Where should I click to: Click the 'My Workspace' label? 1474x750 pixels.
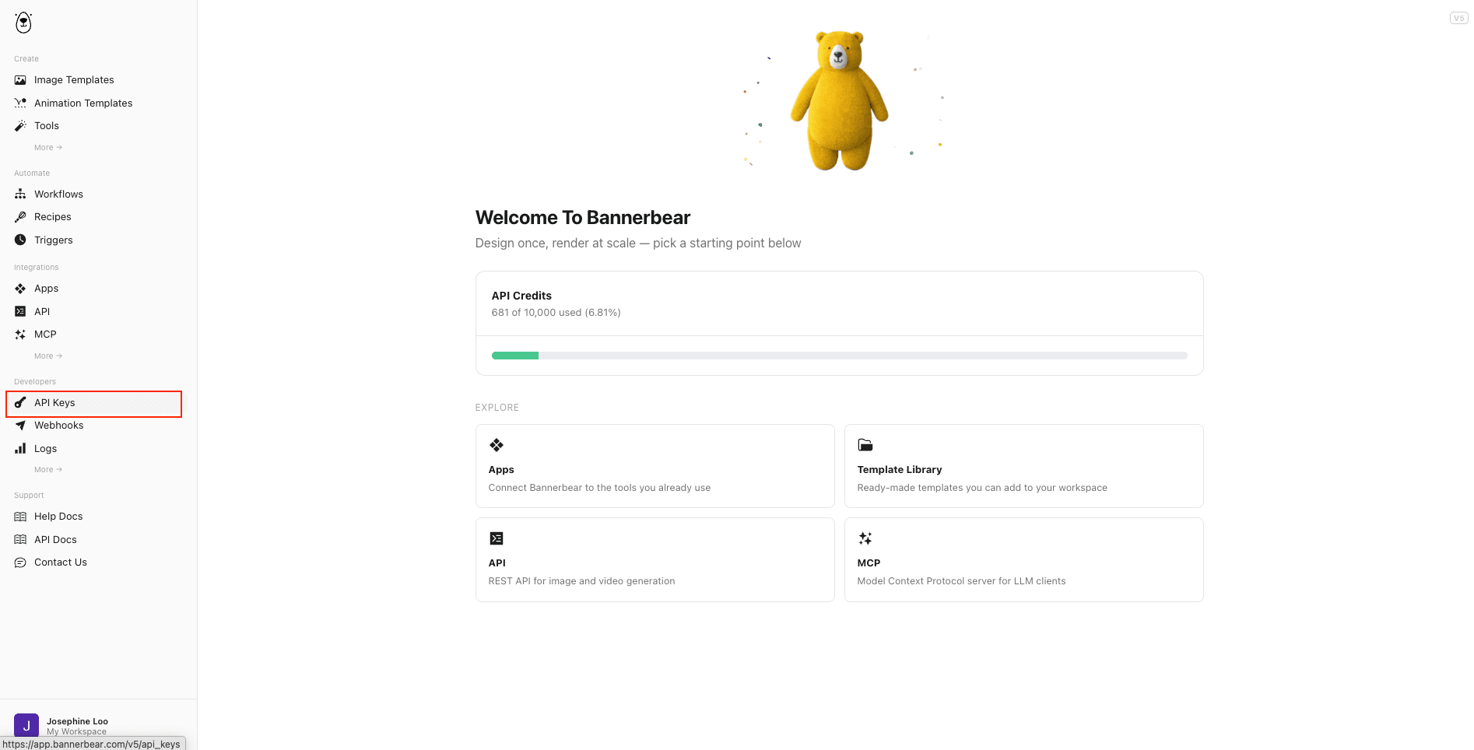(76, 731)
